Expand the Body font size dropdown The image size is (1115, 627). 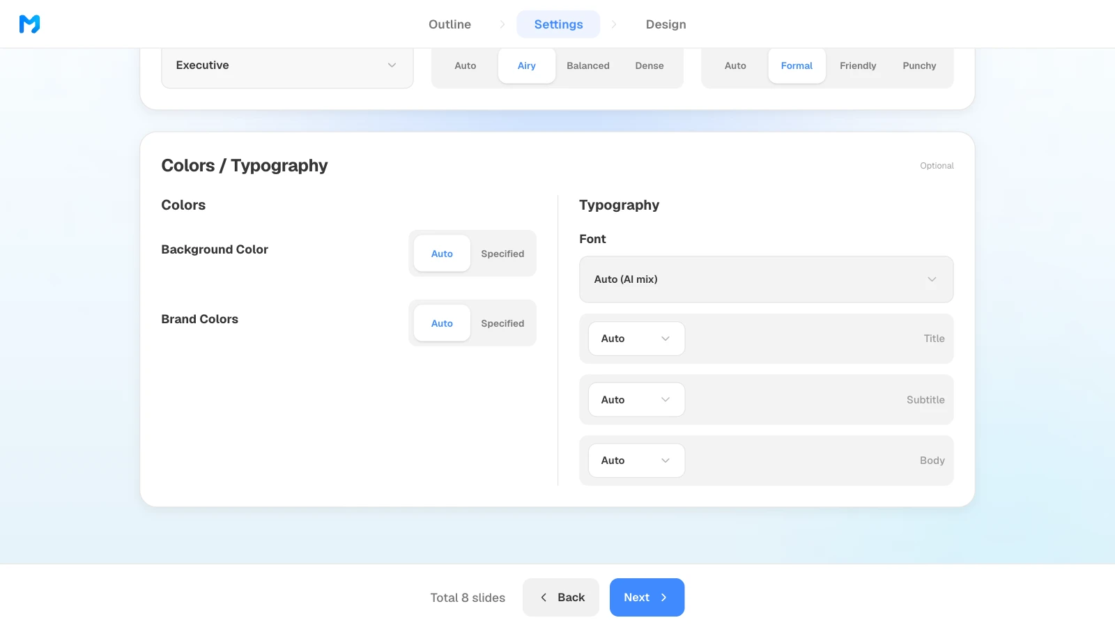tap(636, 460)
